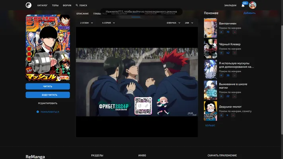
Task: Click the report info icon by Пожаловаться
Action: (38, 112)
